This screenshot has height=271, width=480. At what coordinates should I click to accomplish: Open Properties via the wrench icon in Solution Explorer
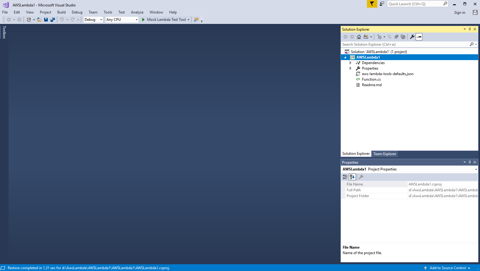(x=412, y=37)
